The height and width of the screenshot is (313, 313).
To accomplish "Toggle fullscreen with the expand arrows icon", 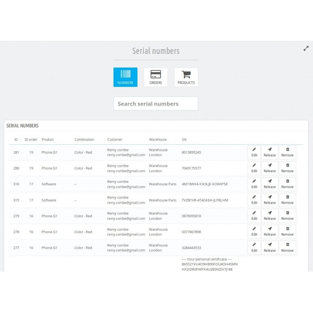I will click(306, 49).
